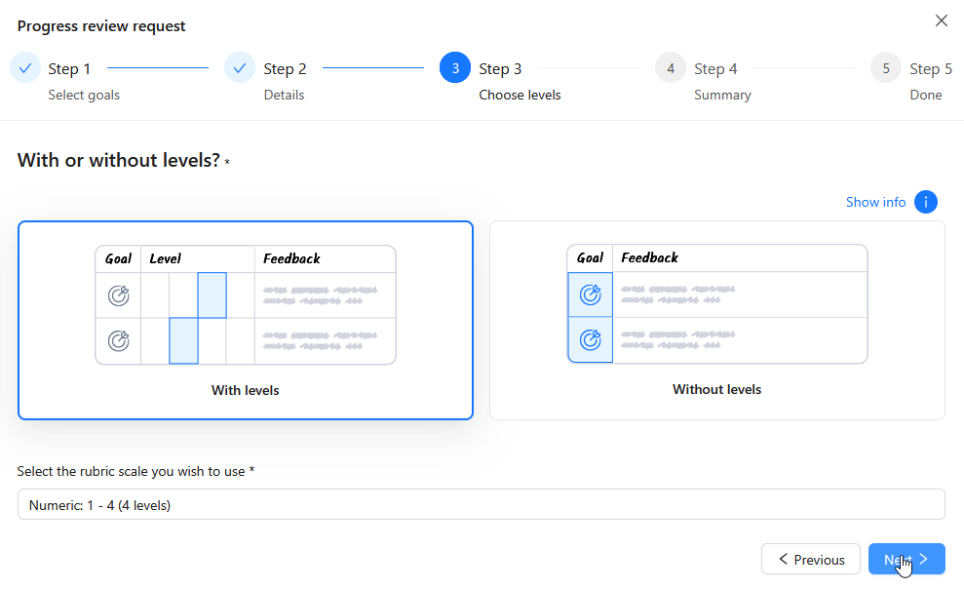Screen dimensions: 964x589
Task: Click the Step 2 checkmark circle
Action: [x=240, y=68]
